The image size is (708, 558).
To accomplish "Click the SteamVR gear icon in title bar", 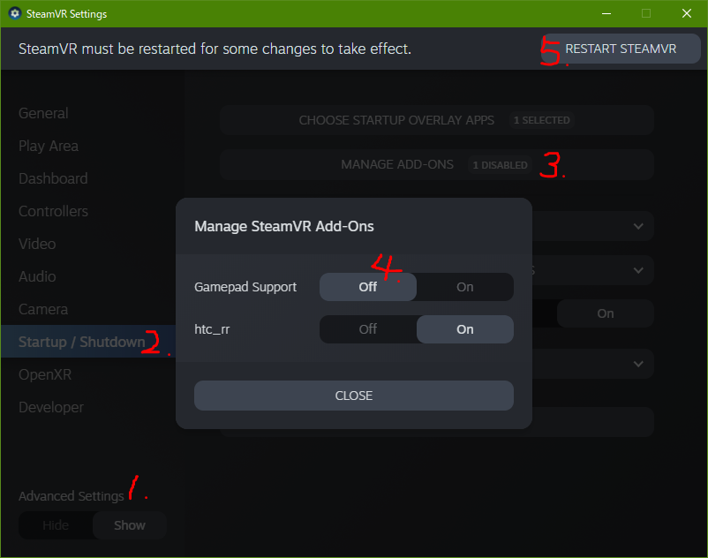I will tap(14, 13).
